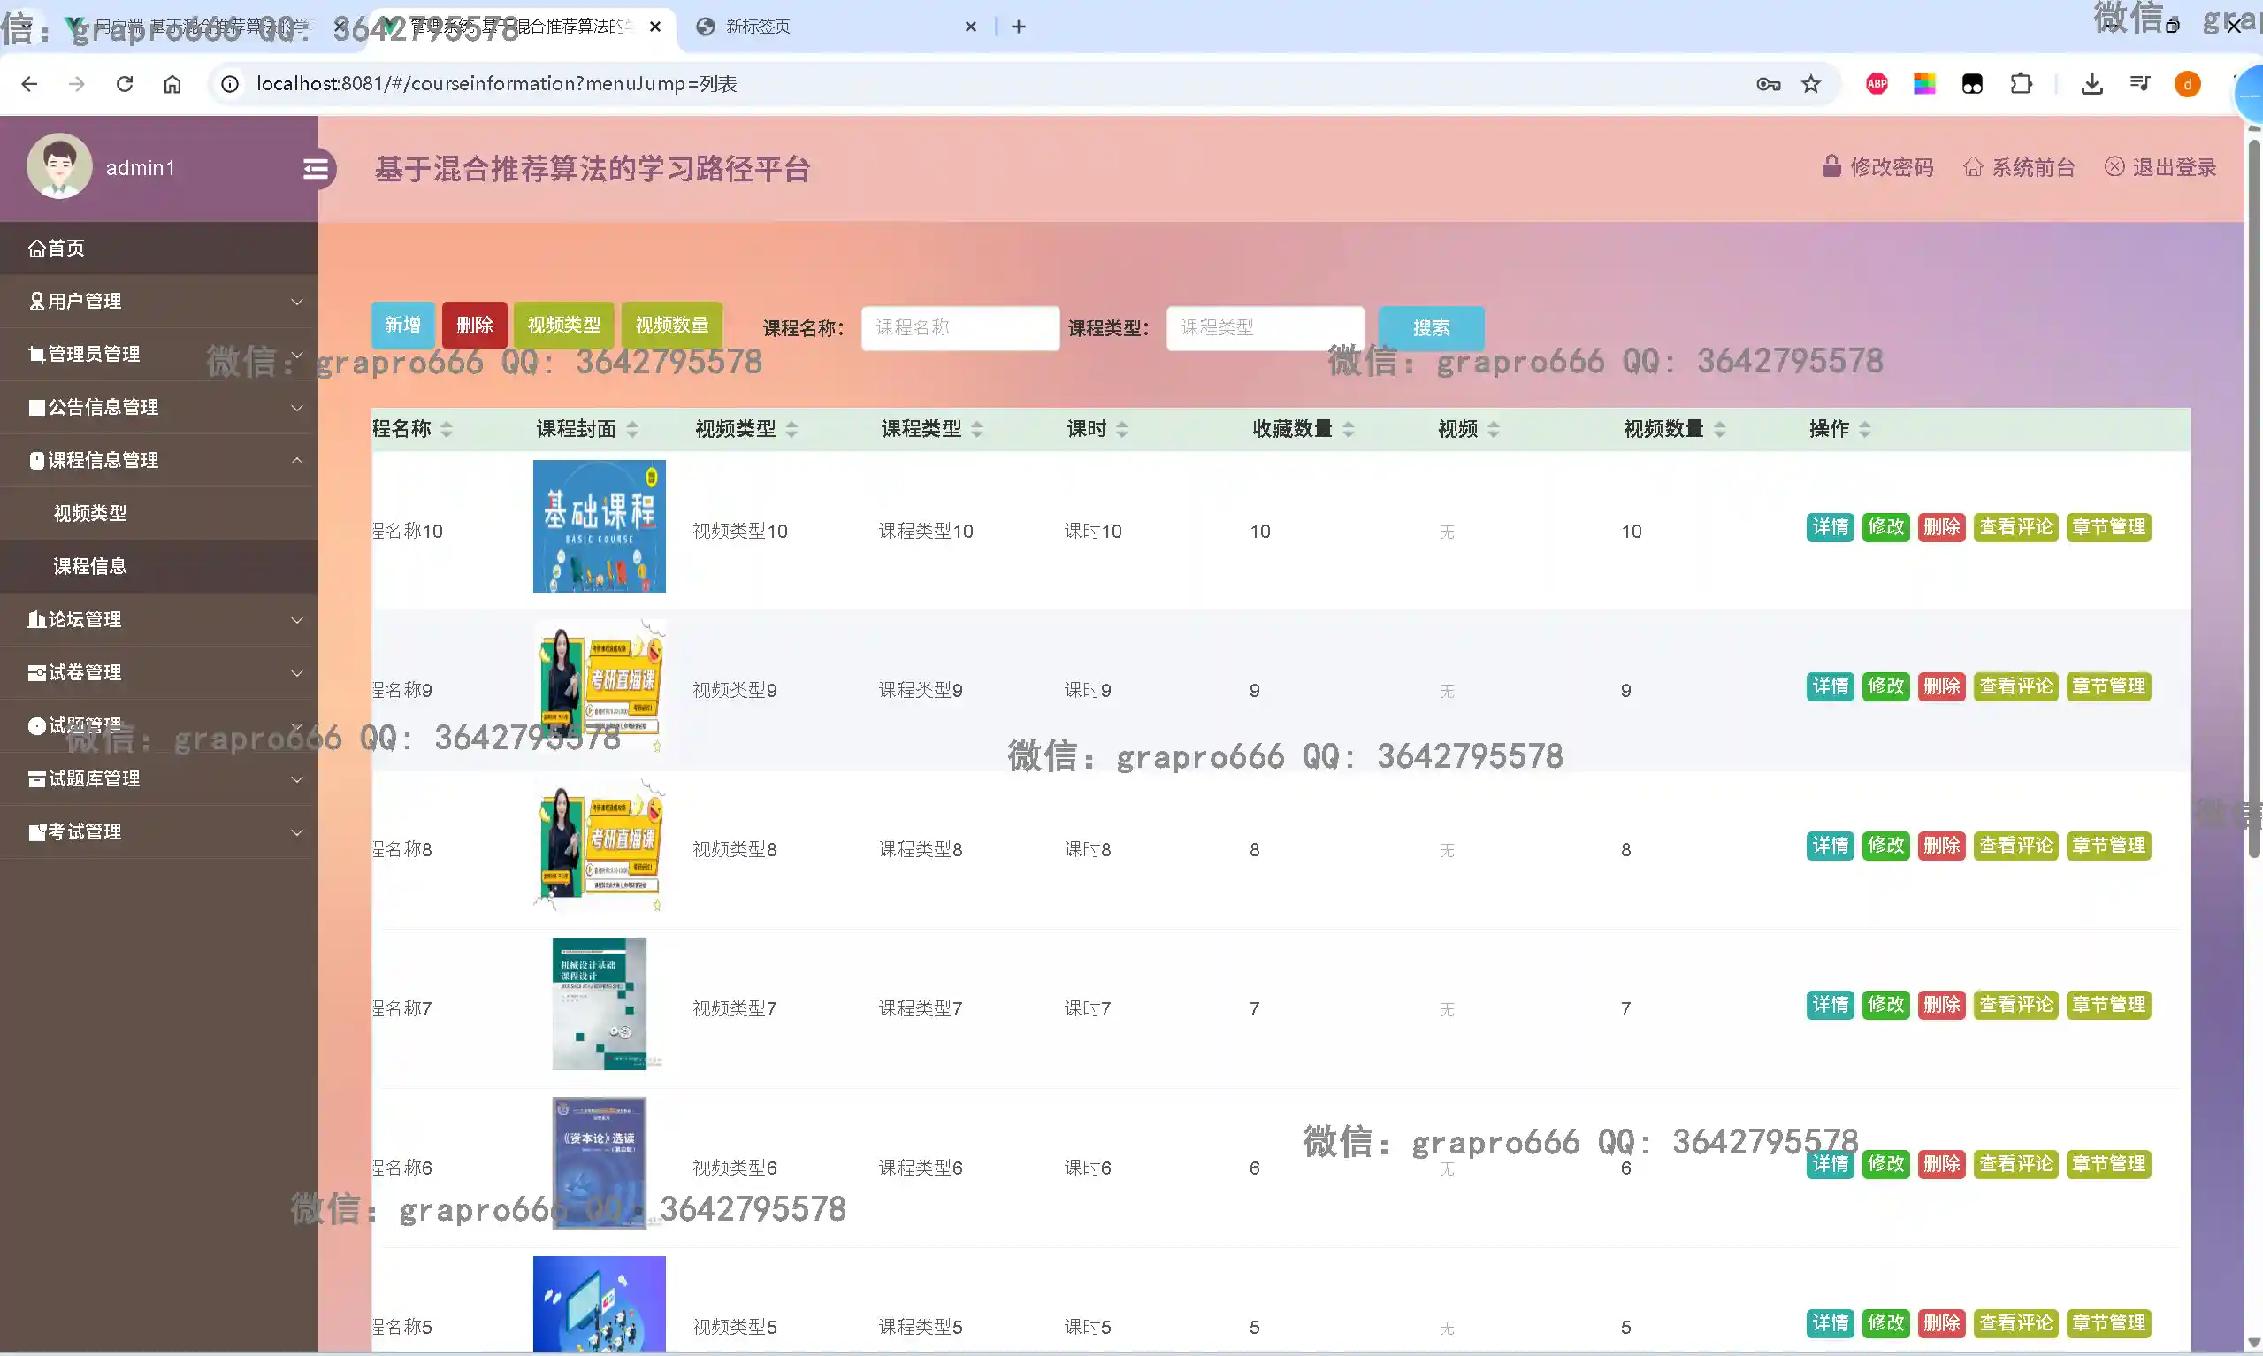Open the extensions puzzle icon
This screenshot has height=1356, width=2263.
pyautogui.click(x=2021, y=84)
